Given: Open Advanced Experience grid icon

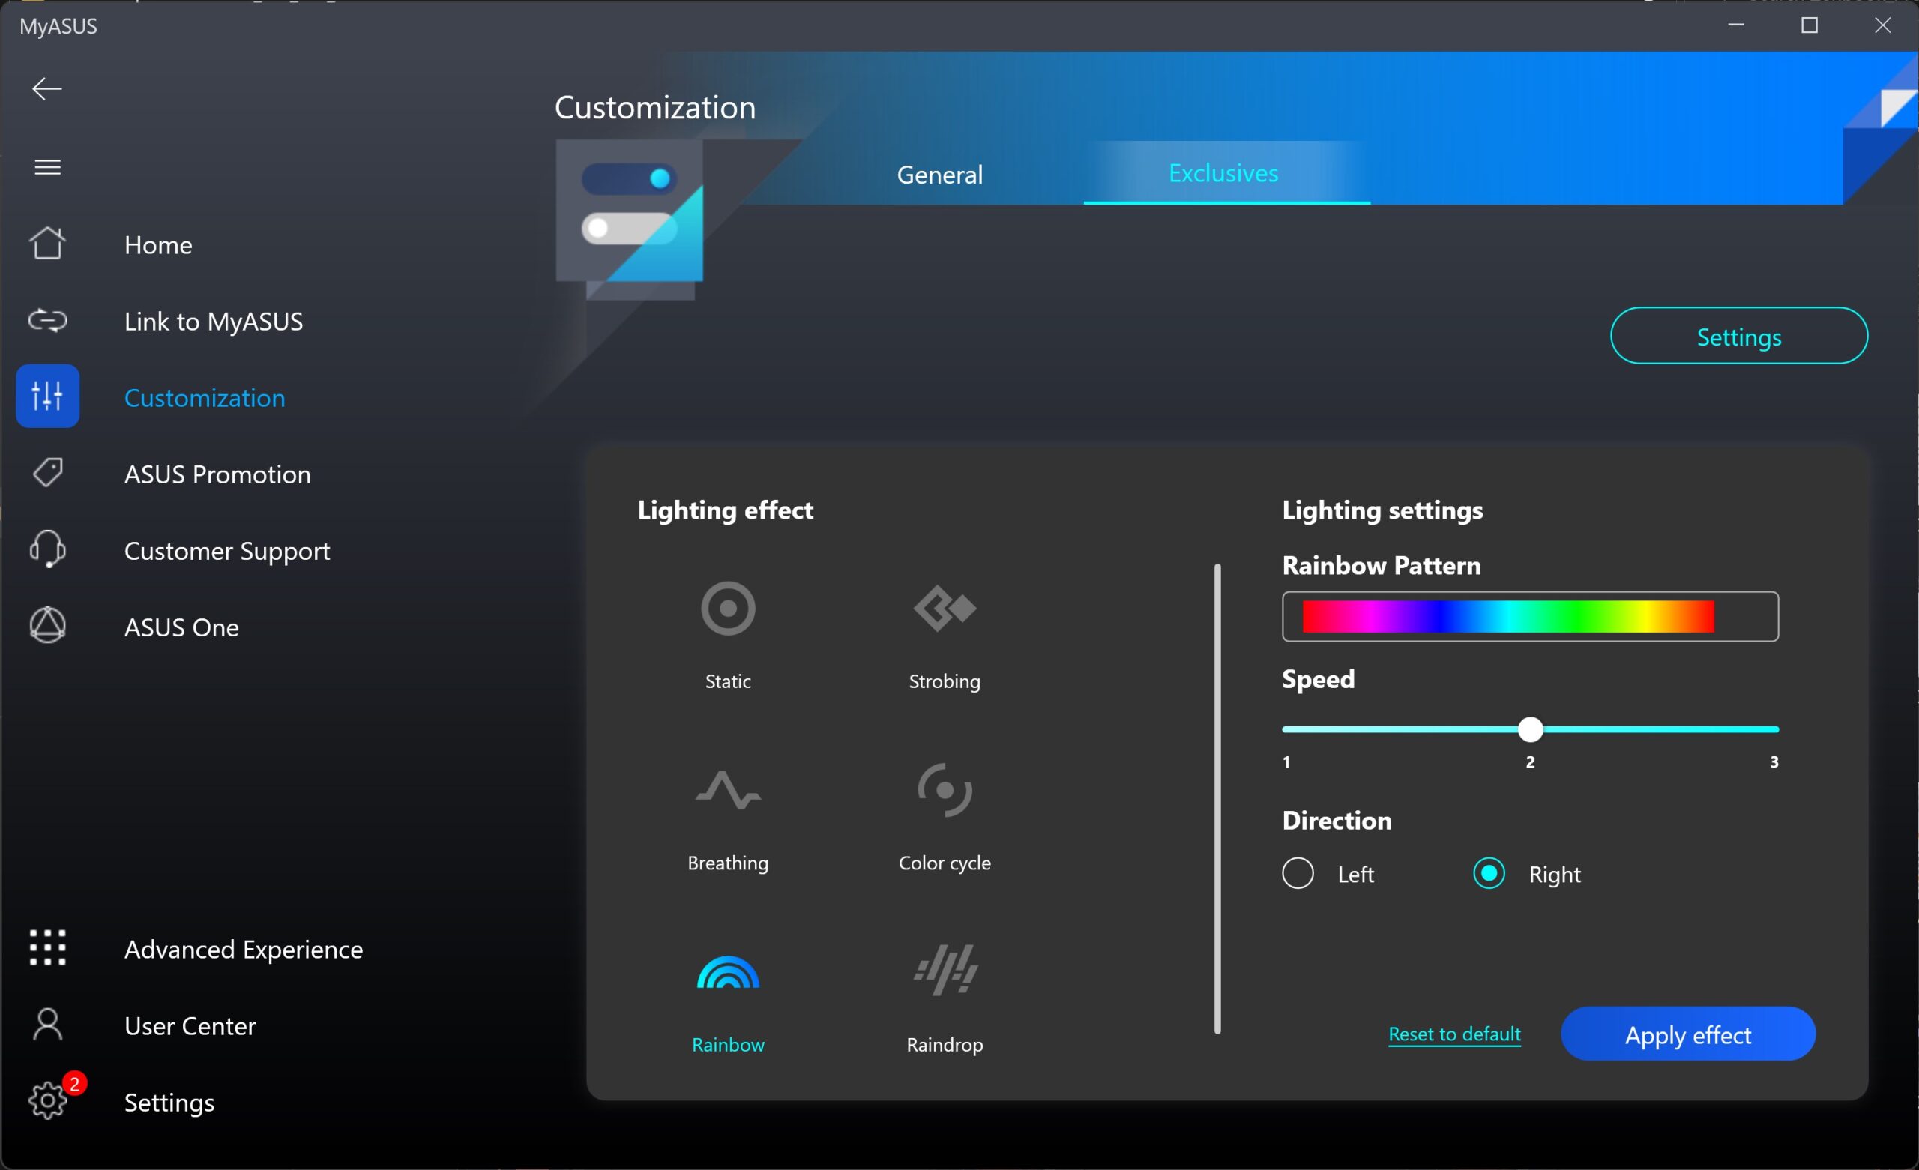Looking at the screenshot, I should click(x=47, y=948).
